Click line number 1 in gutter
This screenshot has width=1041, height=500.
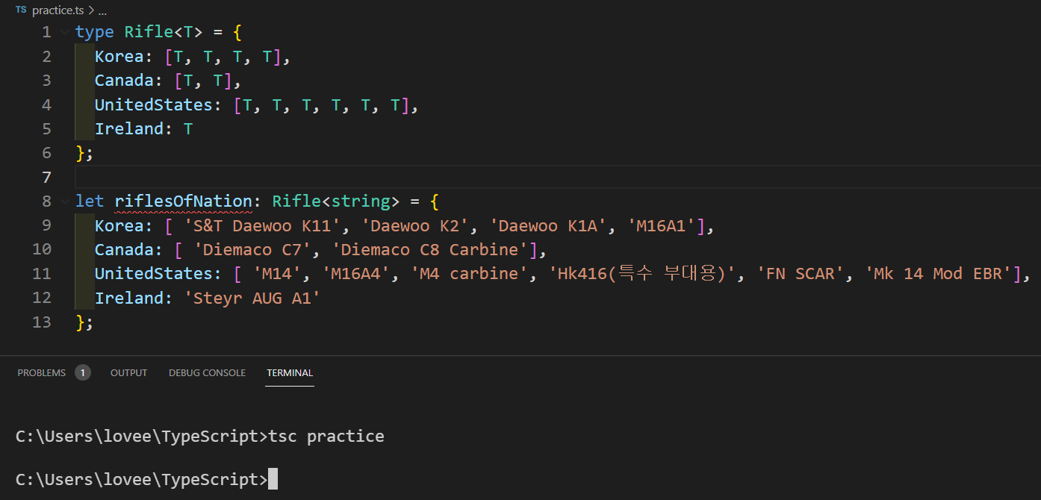pos(46,32)
